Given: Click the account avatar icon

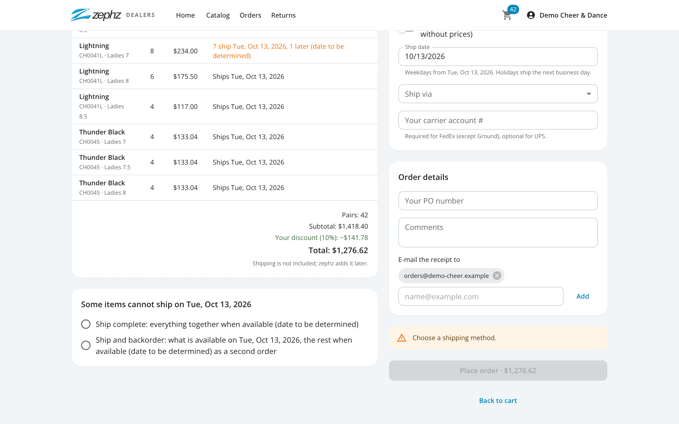Looking at the screenshot, I should [x=531, y=15].
